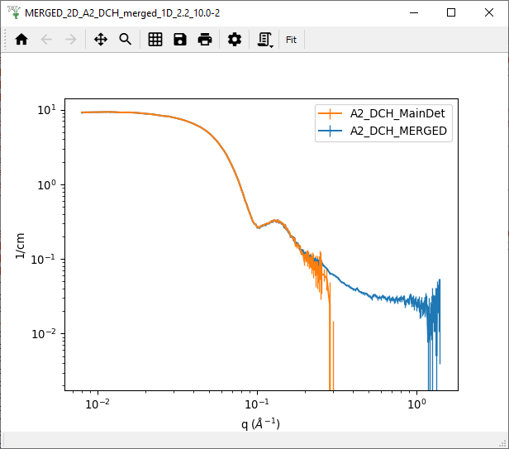Image resolution: width=509 pixels, height=449 pixels.
Task: Click the Home reset view icon
Action: click(x=21, y=40)
